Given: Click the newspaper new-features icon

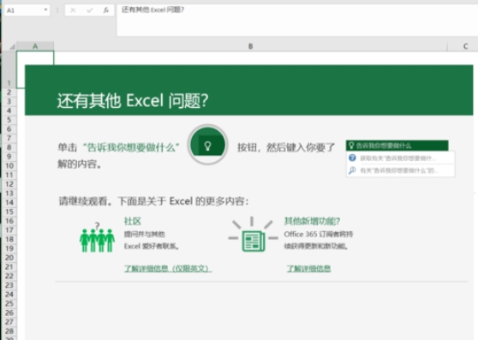Looking at the screenshot, I should [x=253, y=235].
